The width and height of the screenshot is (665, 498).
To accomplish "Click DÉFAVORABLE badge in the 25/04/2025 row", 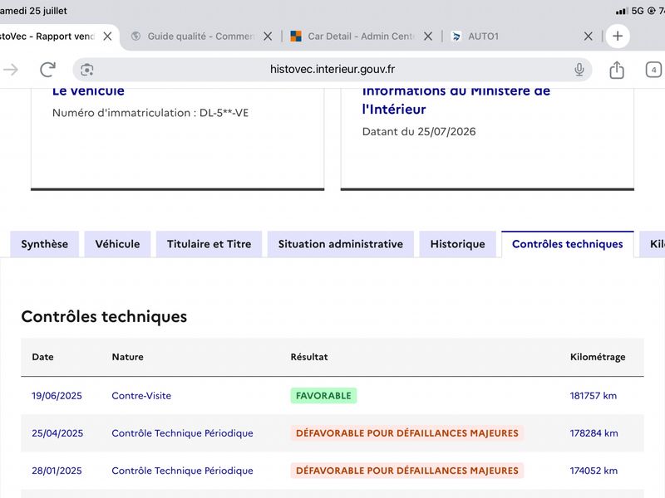I will click(x=407, y=433).
